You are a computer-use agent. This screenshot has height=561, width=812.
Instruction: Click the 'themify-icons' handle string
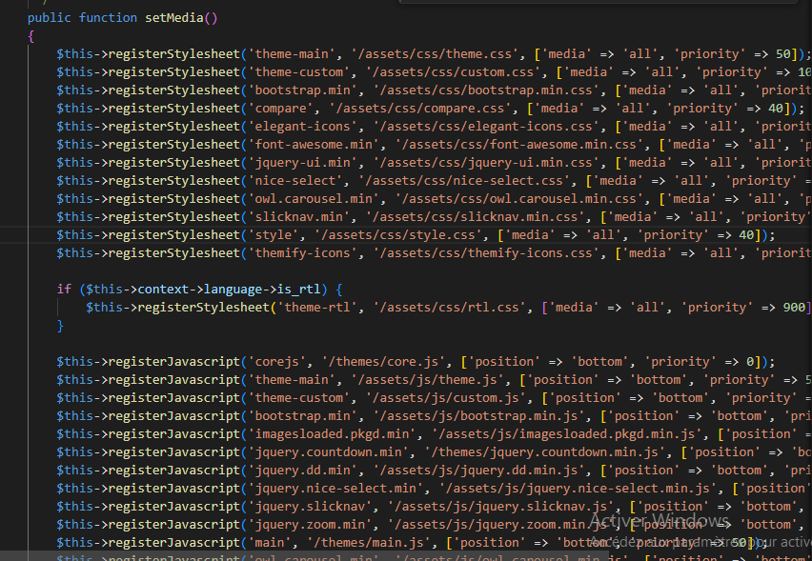pos(302,253)
